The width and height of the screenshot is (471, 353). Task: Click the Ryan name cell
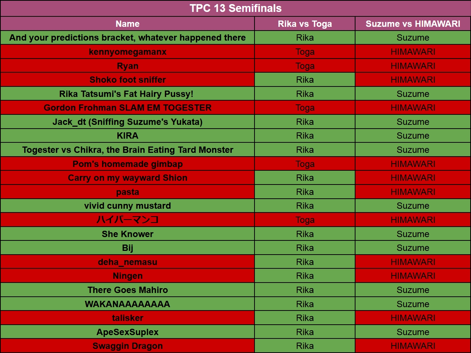[127, 66]
